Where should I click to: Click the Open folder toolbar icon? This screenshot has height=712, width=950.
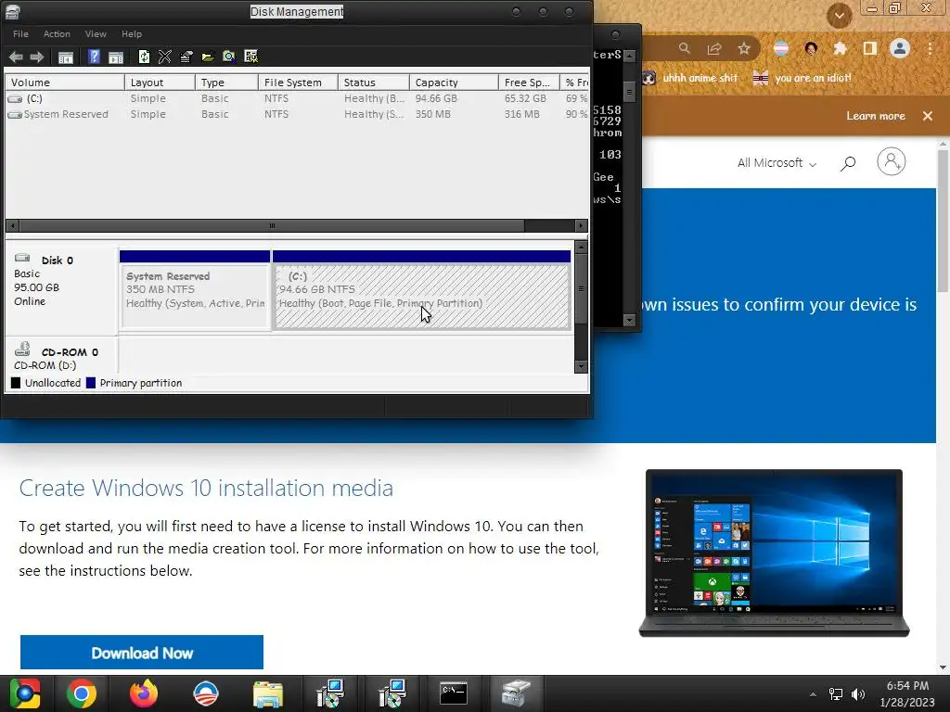coord(208,57)
